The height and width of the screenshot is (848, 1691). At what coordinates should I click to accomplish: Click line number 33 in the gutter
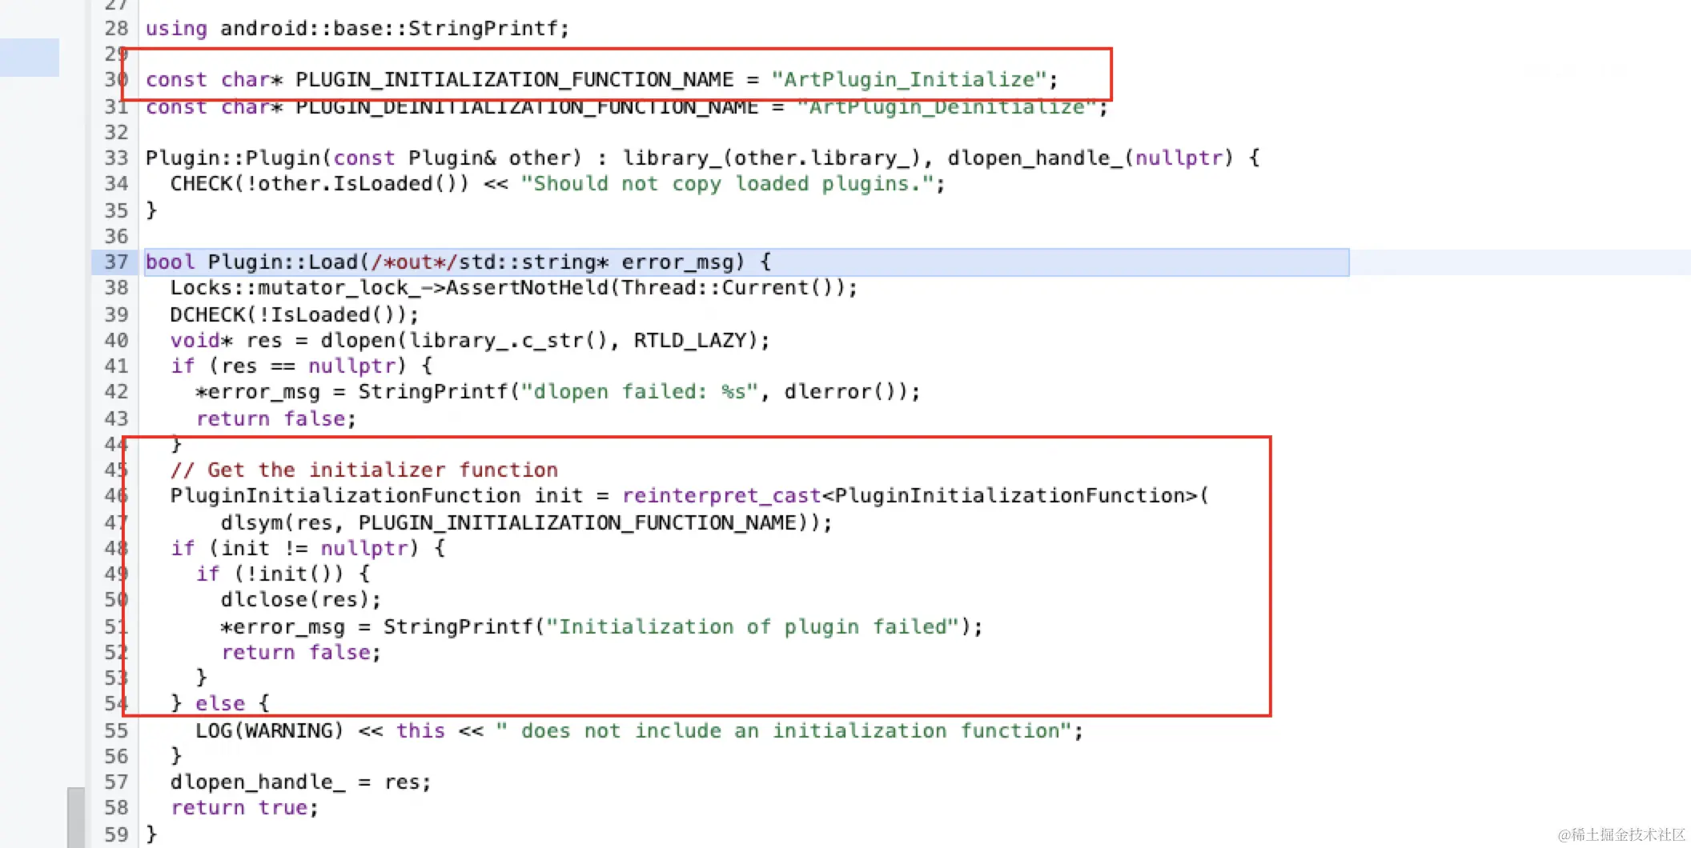click(116, 158)
